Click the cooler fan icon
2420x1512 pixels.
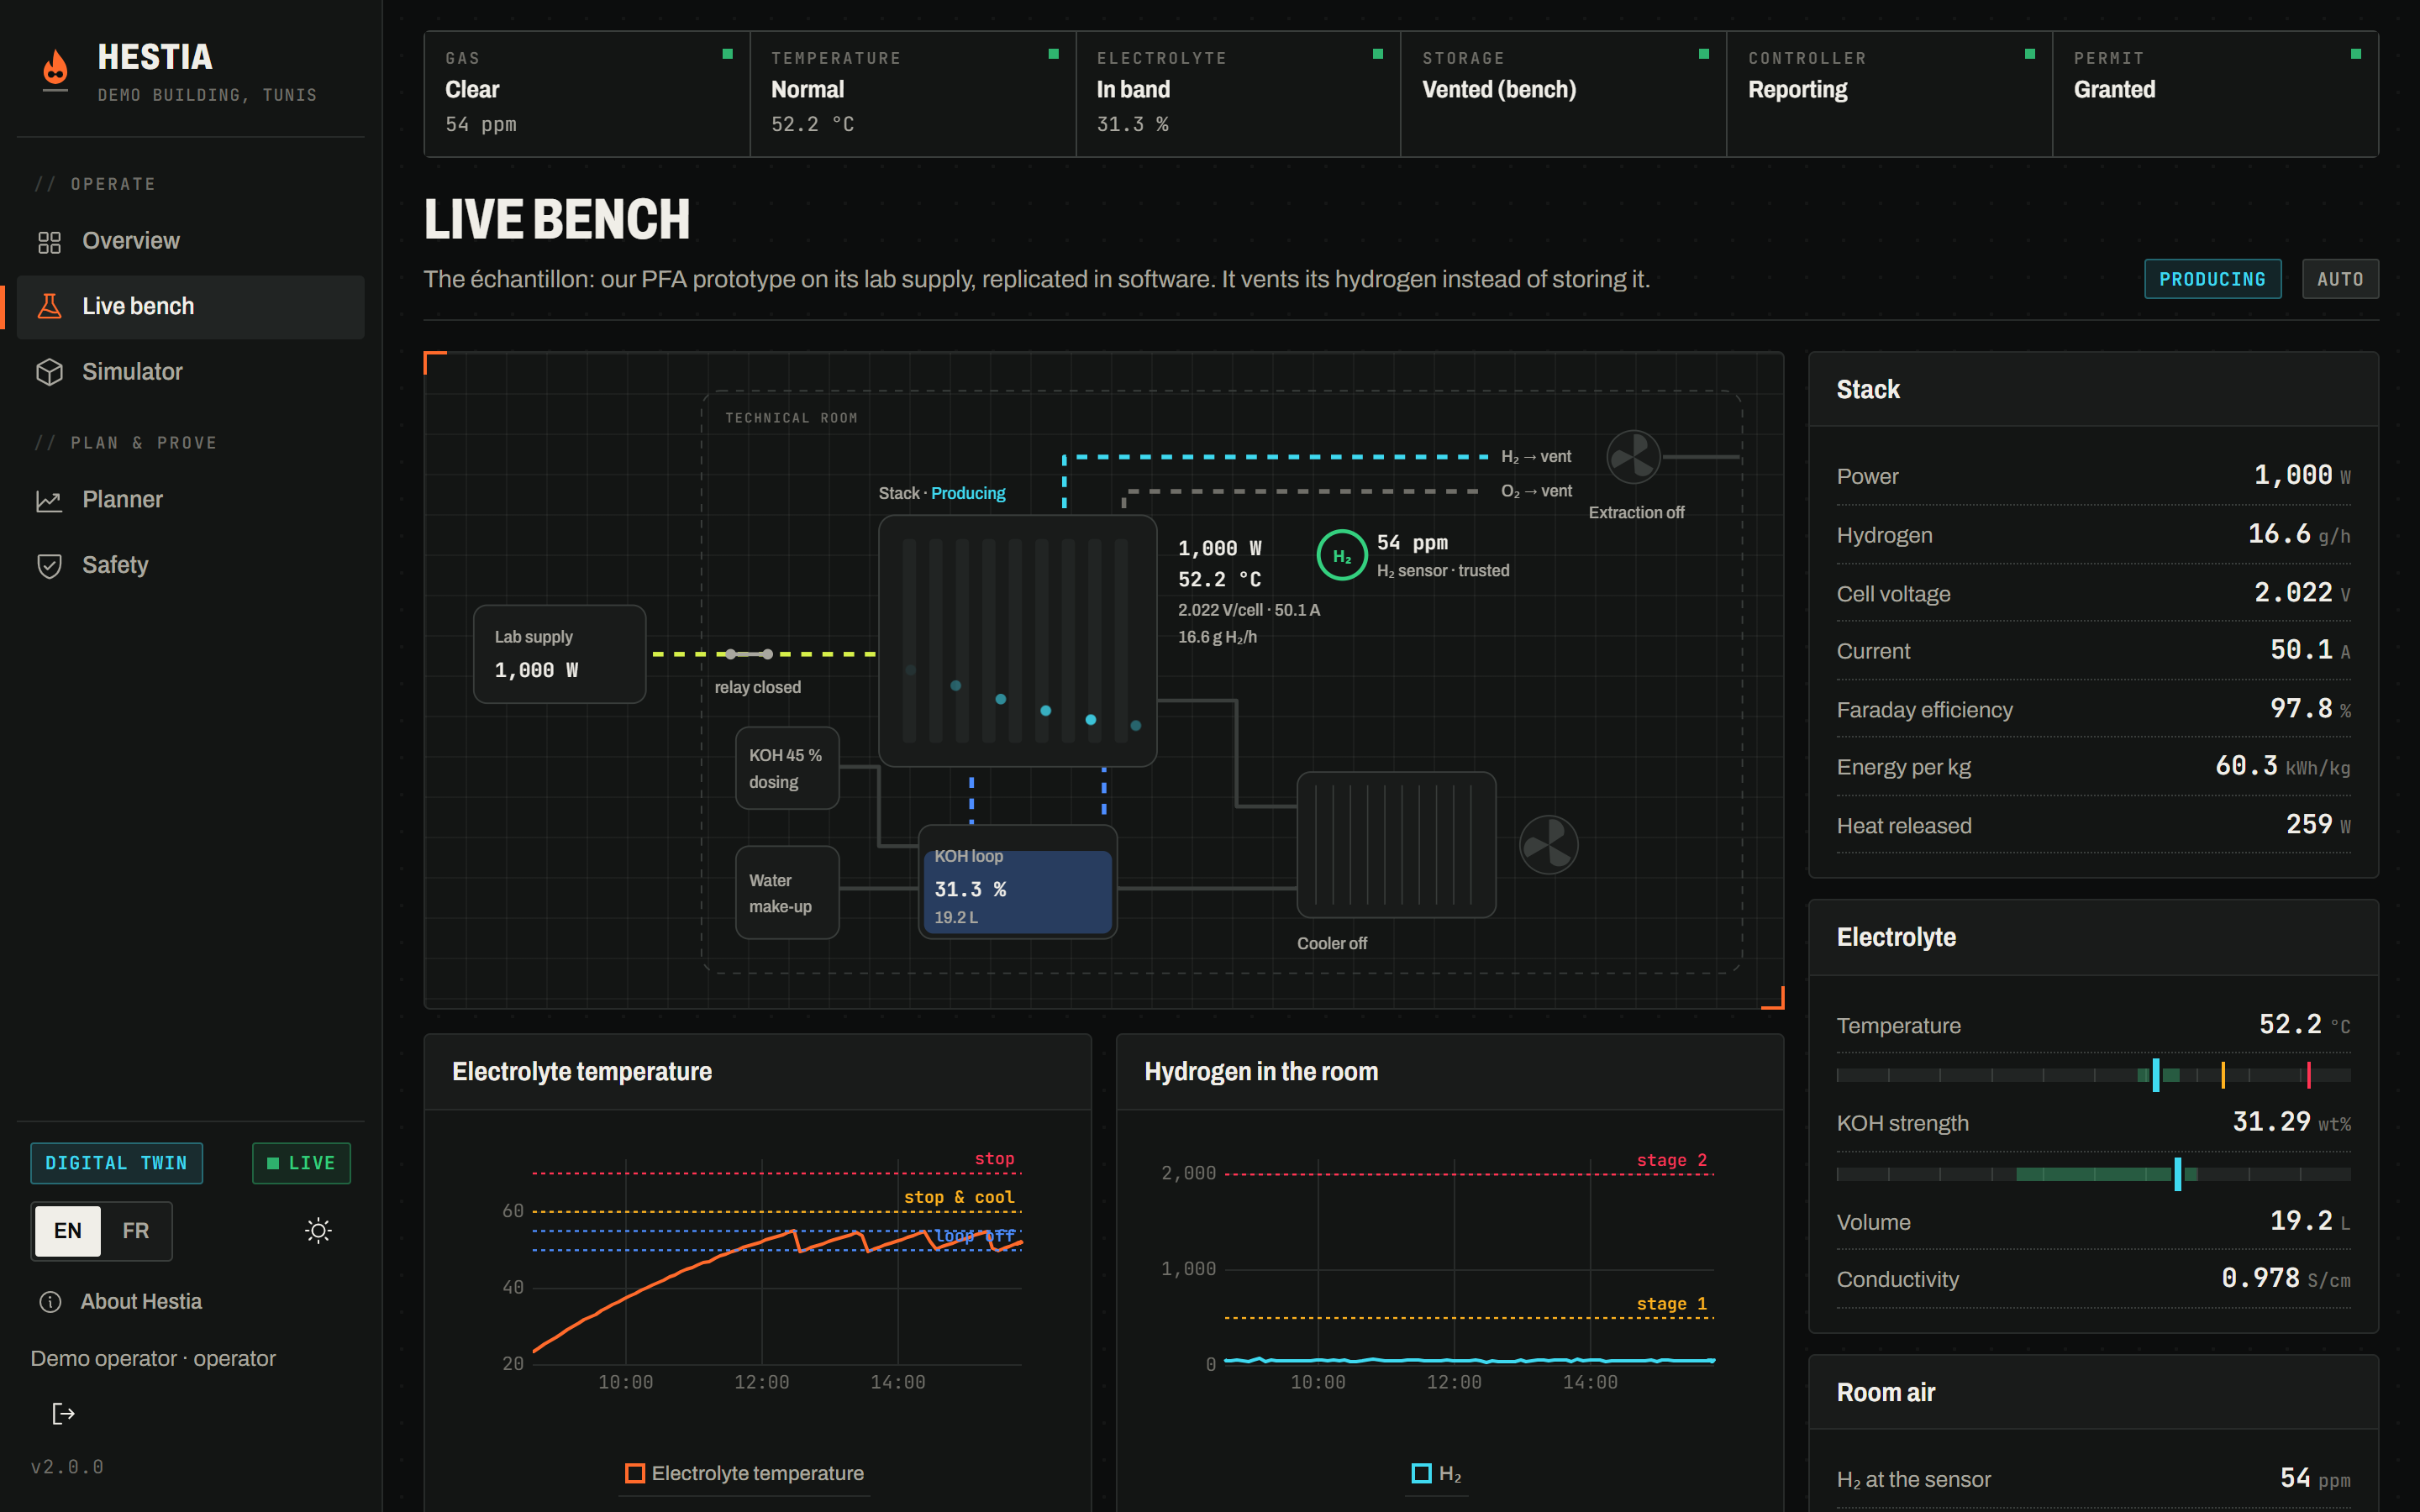click(1548, 845)
